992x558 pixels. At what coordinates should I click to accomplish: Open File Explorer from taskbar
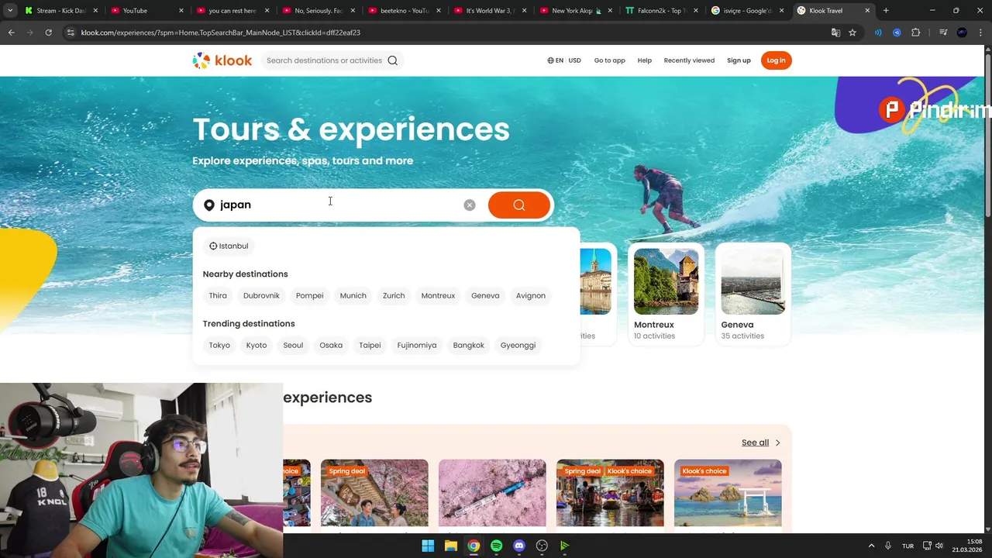pyautogui.click(x=450, y=546)
